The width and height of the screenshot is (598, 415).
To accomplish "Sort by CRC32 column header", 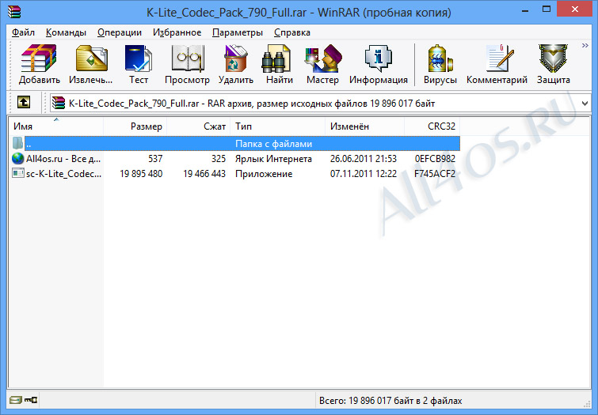I will coord(432,126).
